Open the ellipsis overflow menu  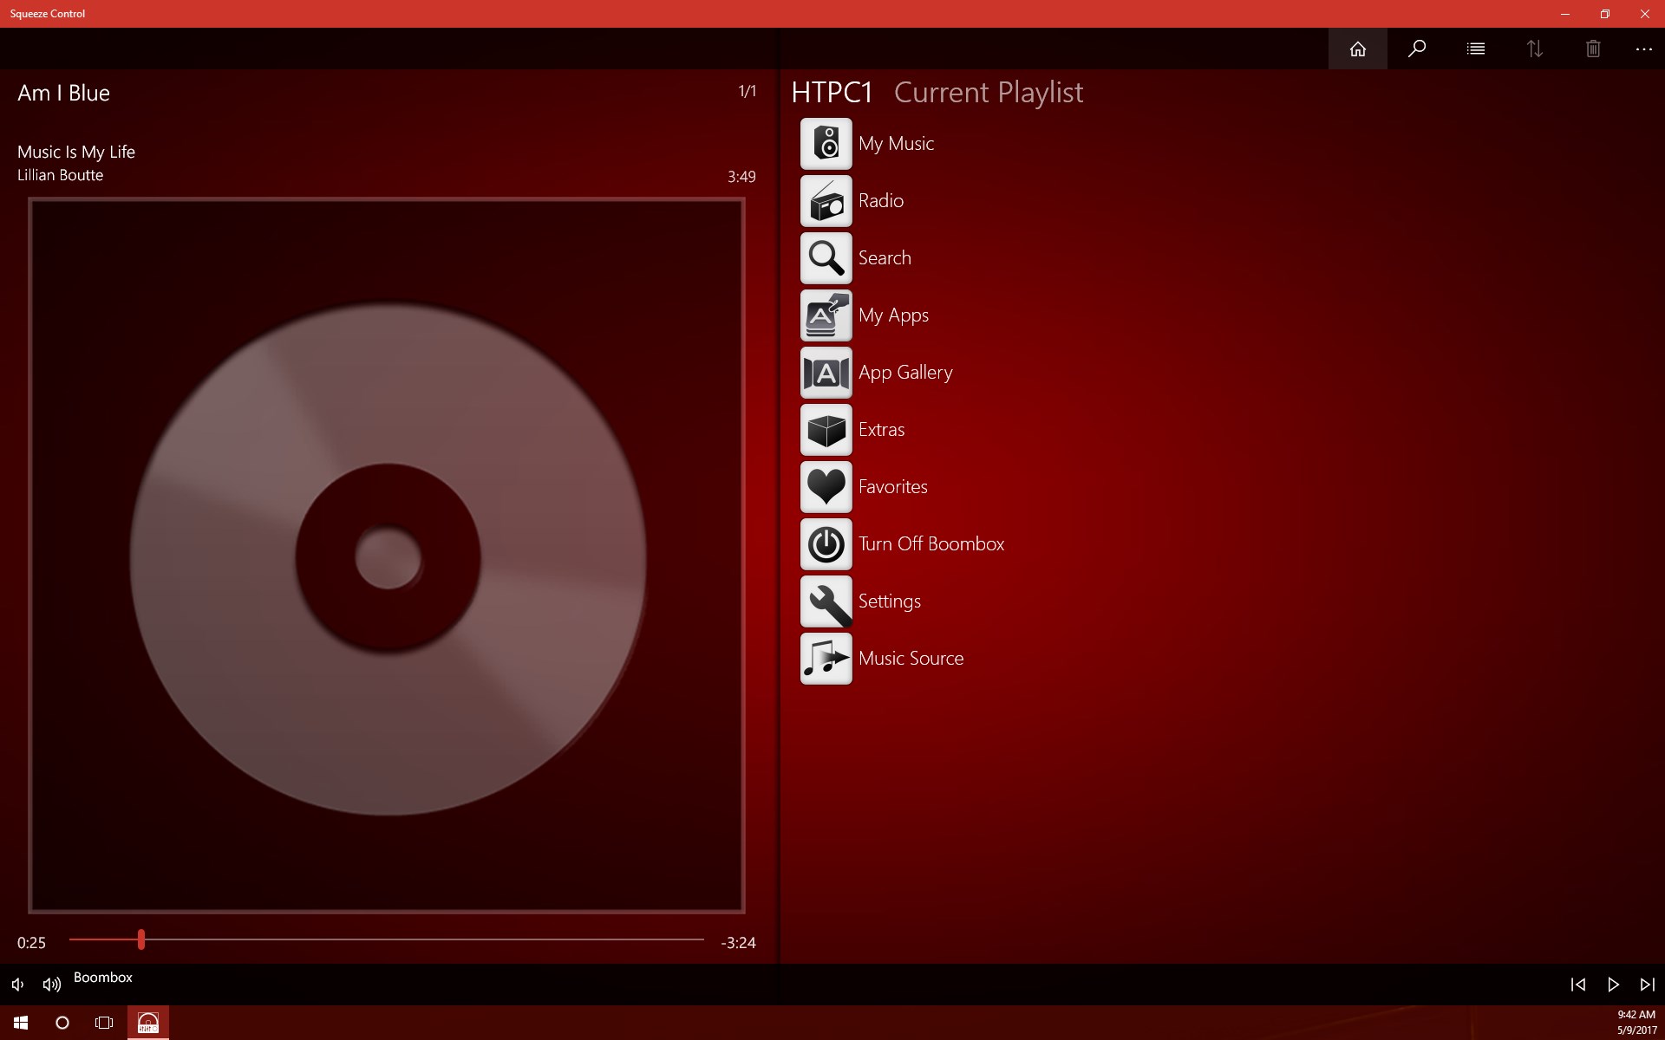[1644, 49]
